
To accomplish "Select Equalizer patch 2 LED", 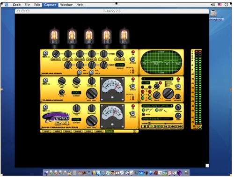I will click(x=133, y=73).
